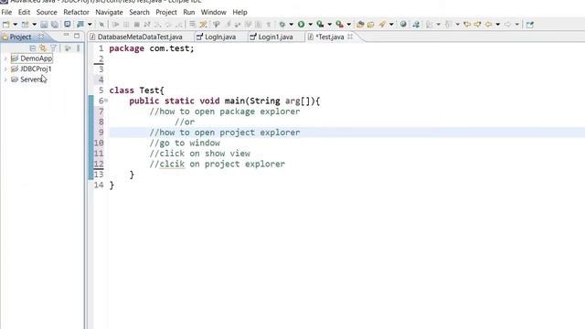Image resolution: width=585 pixels, height=329 pixels.
Task: Click the Forward navigation arrow icon
Action: click(507, 25)
